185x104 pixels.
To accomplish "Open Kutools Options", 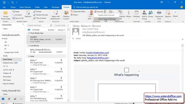I will coord(168,15).
